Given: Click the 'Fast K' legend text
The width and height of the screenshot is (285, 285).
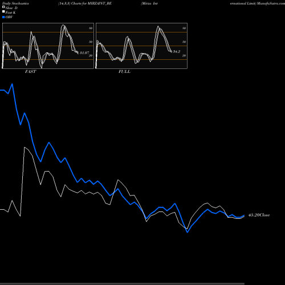Looking at the screenshot, I should 11,13.
